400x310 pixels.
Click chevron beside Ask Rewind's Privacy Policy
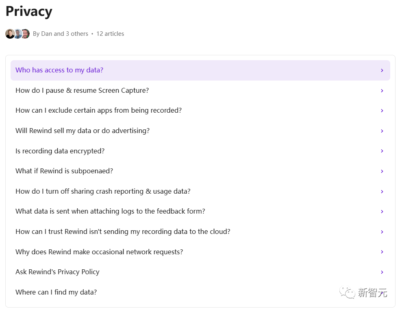tap(382, 272)
